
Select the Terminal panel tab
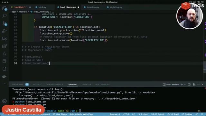[72, 84]
